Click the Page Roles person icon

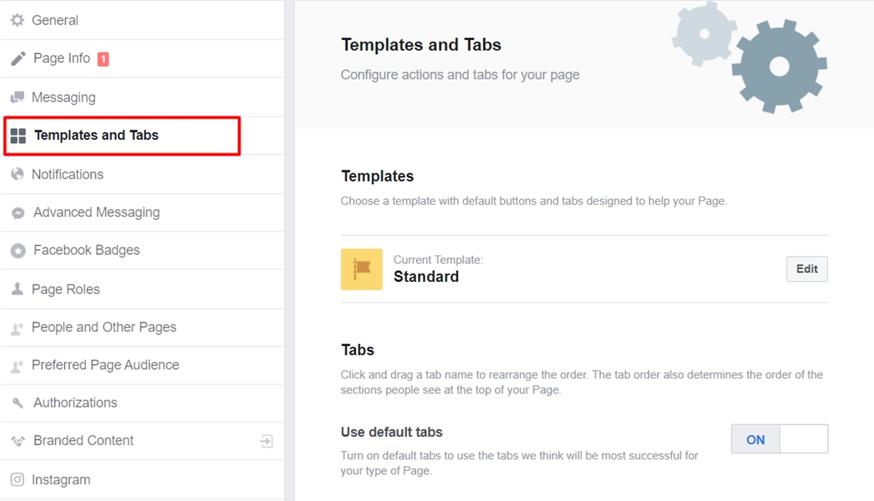pos(17,289)
